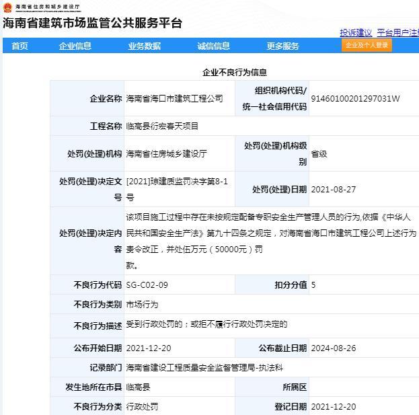Click the 企业及个人登录 button
This screenshot has width=419, height=415.
[x=367, y=45]
